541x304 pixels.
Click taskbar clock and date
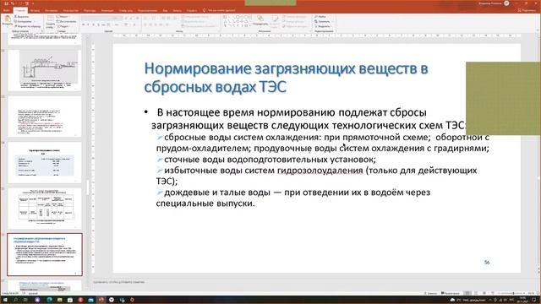tap(522, 300)
